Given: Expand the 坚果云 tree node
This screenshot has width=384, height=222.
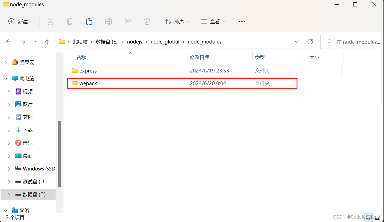Looking at the screenshot, I should pyautogui.click(x=6, y=63).
